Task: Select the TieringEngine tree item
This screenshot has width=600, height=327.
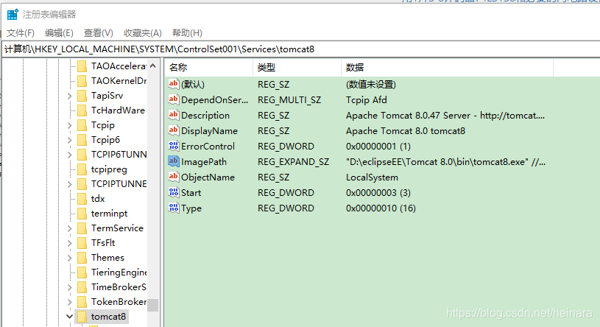Action: pos(119,272)
